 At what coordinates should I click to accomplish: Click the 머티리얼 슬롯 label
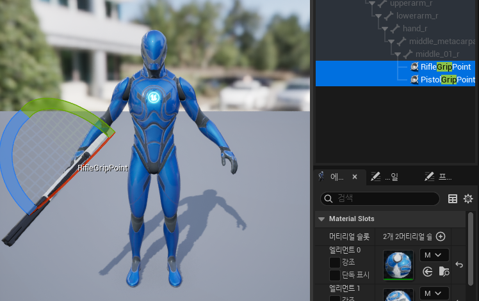point(349,236)
